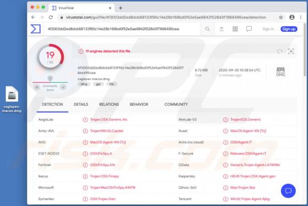Viewport: 308px width, 206px height.
Task: Click the Trojan.OSX.Generic.4!c result
Action: coord(109,119)
